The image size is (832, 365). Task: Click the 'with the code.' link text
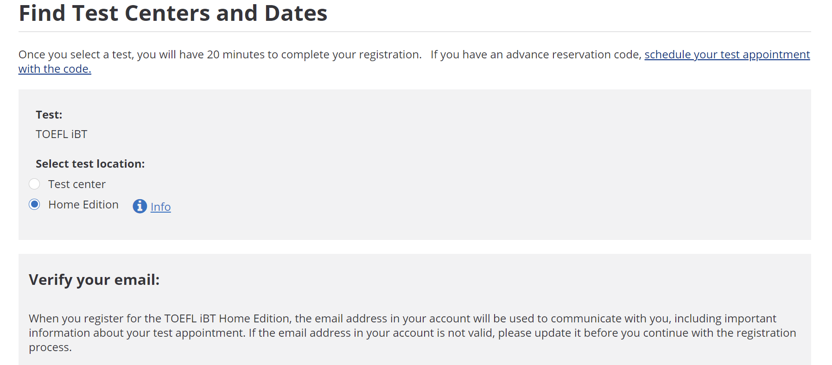click(55, 69)
